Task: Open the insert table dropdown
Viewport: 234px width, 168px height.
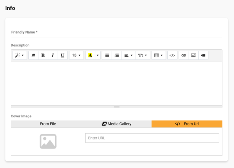Action: [159, 55]
